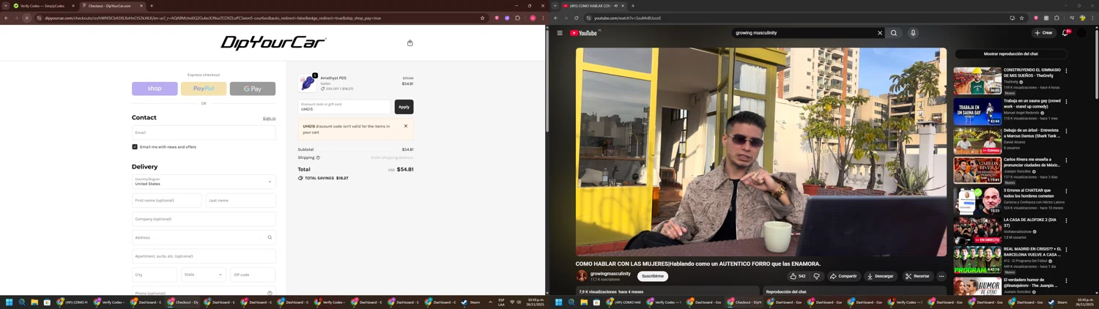Reload the YouTube page
1099x309 pixels.
pos(577,18)
